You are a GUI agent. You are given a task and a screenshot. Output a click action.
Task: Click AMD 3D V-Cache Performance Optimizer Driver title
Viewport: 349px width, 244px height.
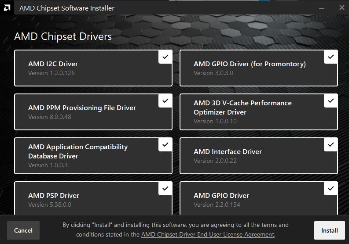(x=242, y=108)
